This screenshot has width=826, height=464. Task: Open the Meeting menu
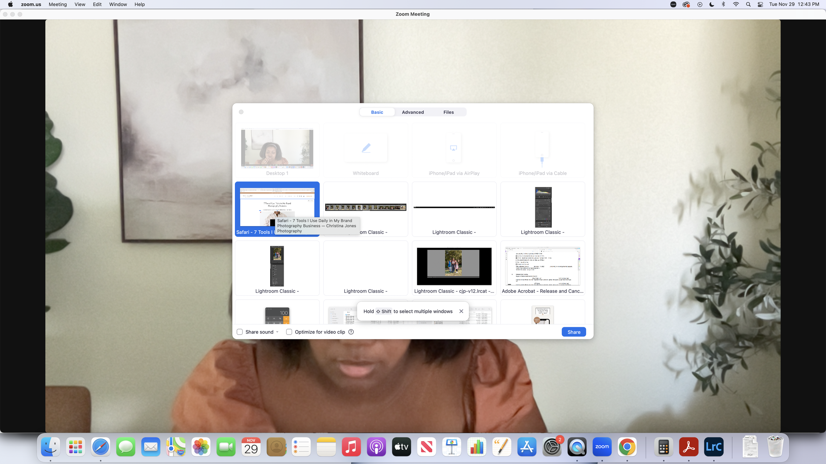pyautogui.click(x=57, y=4)
